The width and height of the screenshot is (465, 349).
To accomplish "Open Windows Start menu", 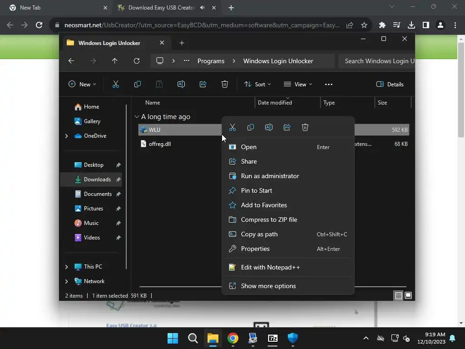I will click(173, 338).
